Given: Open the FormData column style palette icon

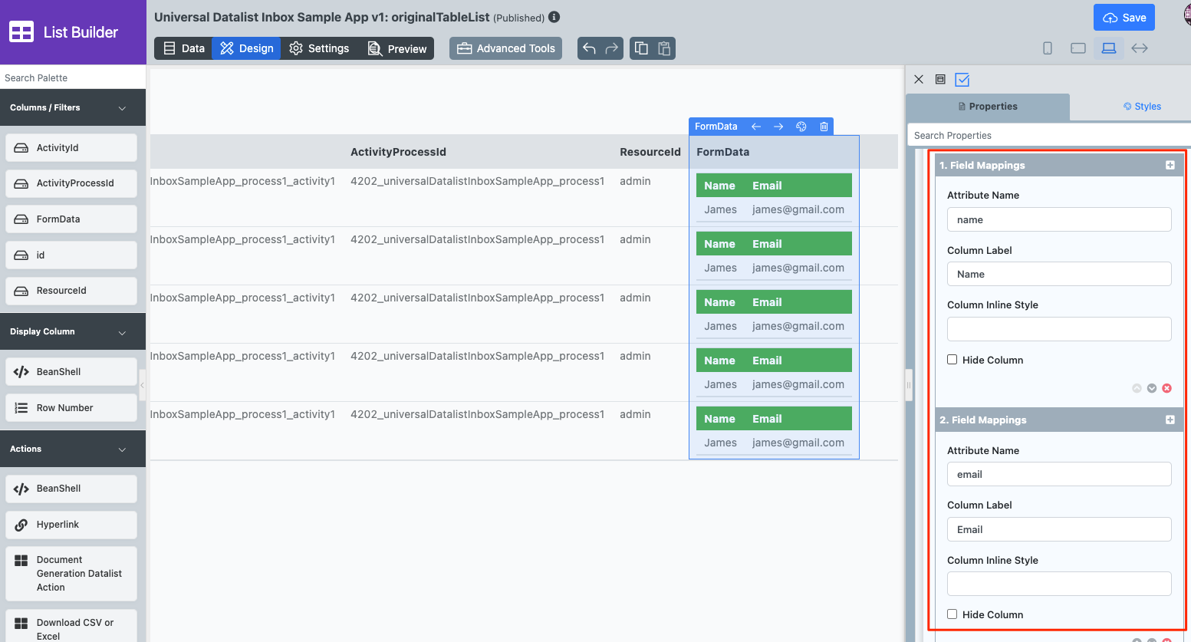Looking at the screenshot, I should (x=801, y=127).
